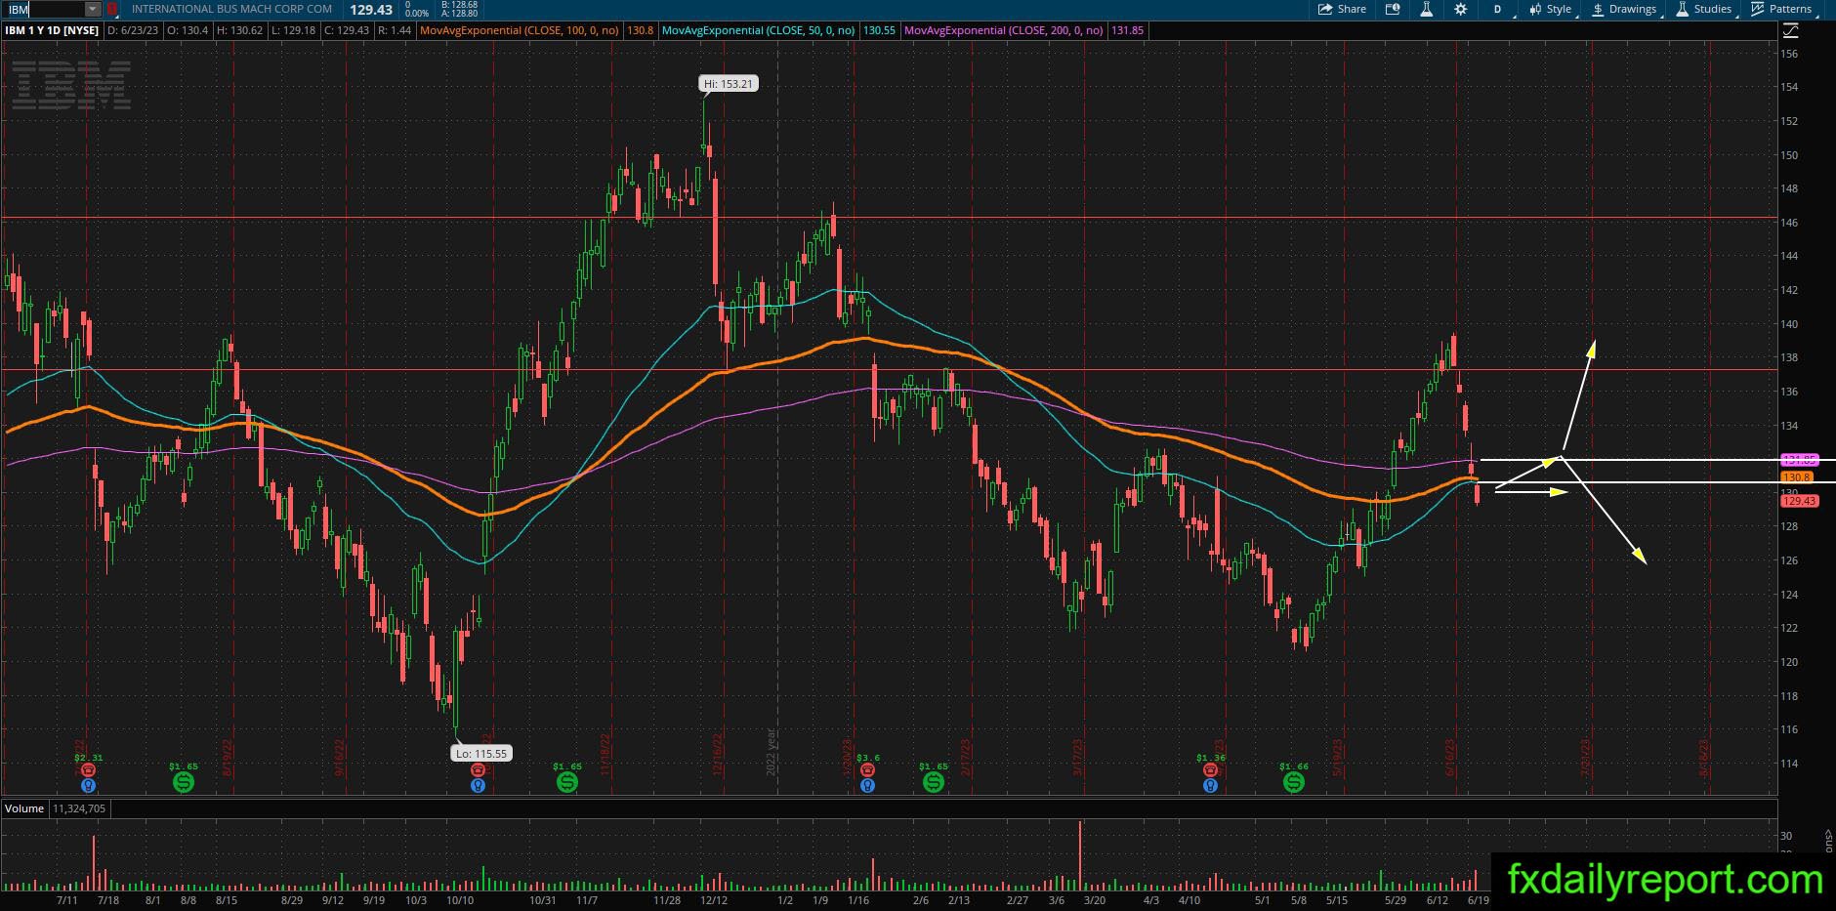Click the red earnings phone icon labeled $2.31

point(89,770)
